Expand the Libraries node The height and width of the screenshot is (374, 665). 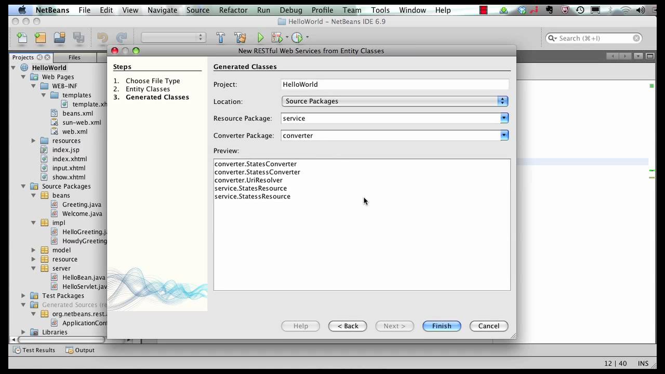[23, 332]
